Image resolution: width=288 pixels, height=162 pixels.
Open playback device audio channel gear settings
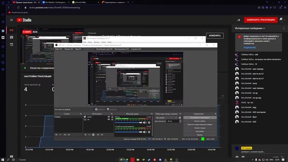[x=149, y=132]
